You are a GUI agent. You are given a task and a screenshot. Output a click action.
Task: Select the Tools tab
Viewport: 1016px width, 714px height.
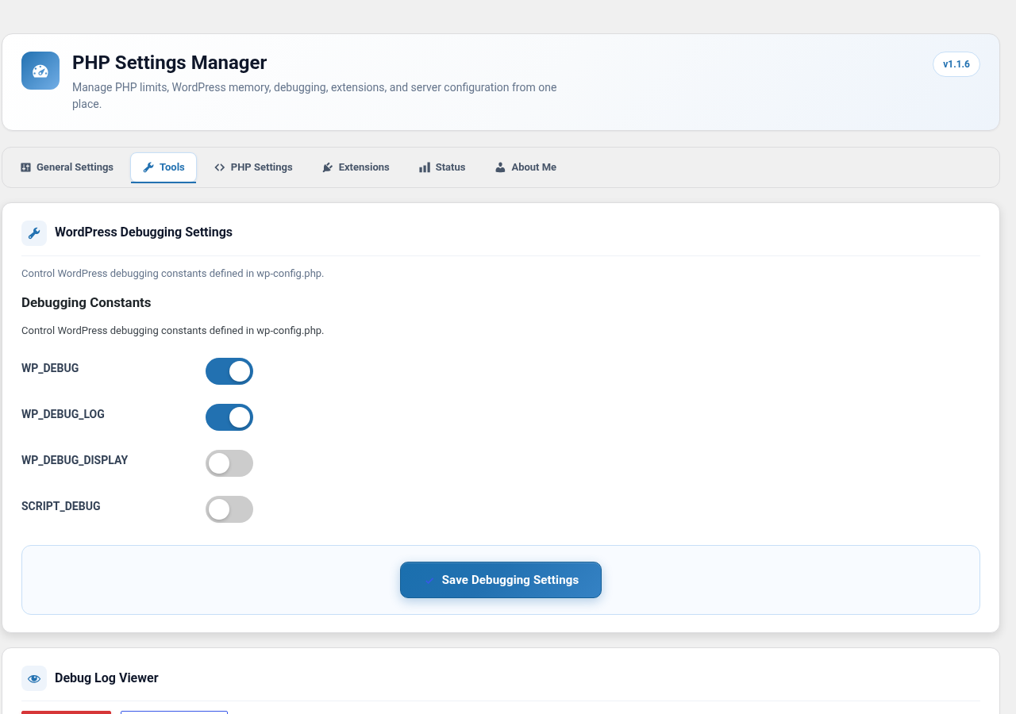[x=164, y=167]
